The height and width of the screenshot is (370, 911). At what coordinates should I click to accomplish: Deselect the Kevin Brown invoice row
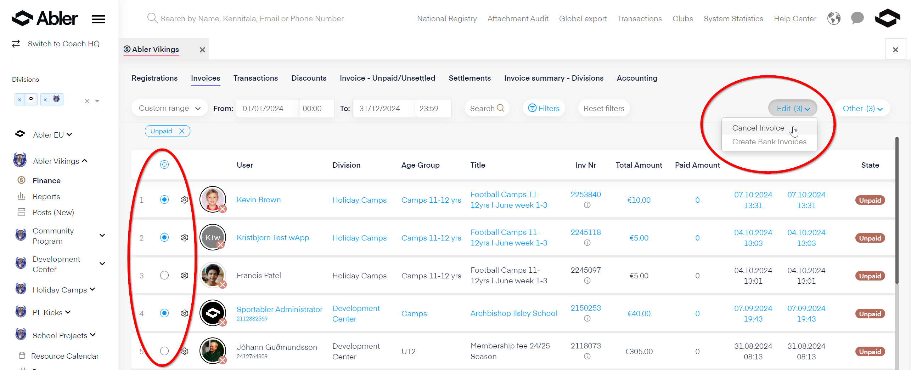(164, 200)
